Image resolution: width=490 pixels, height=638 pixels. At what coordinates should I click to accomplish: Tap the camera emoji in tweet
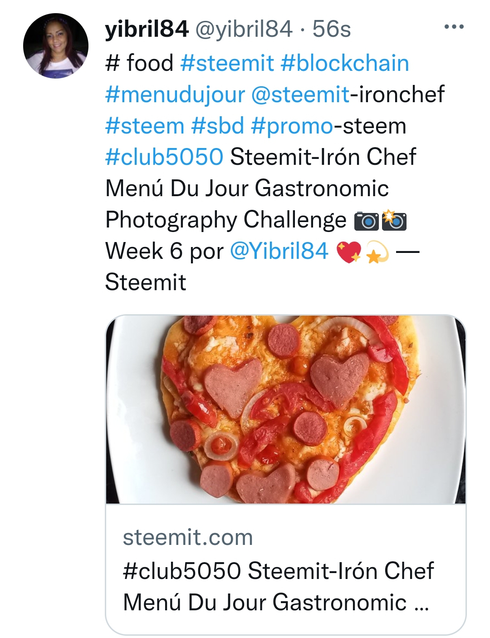tap(366, 221)
